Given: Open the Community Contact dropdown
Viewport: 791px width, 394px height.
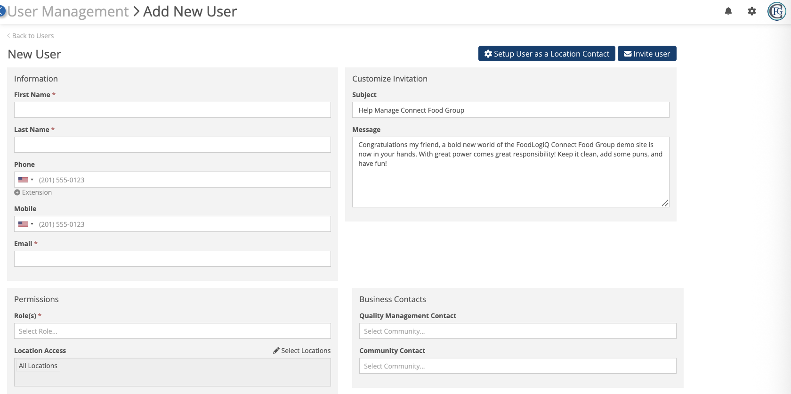Looking at the screenshot, I should point(517,366).
